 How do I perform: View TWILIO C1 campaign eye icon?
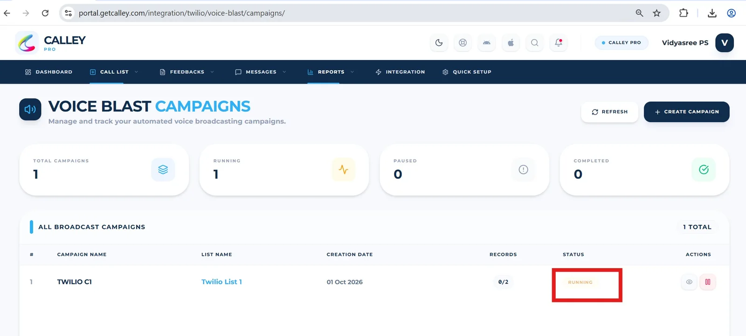coord(689,282)
